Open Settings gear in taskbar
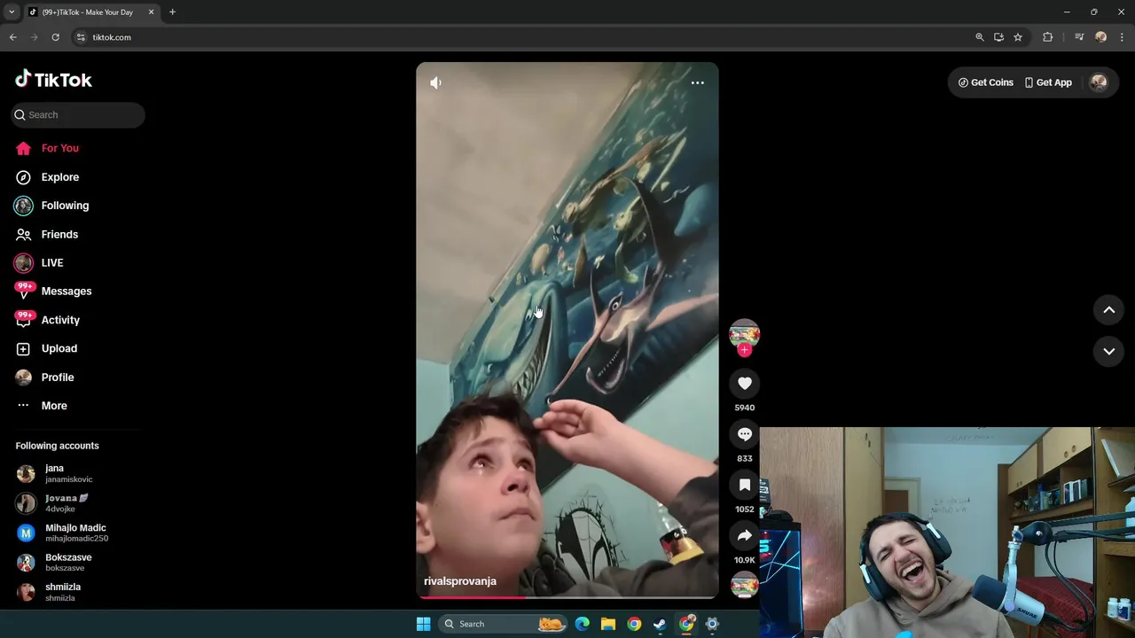This screenshot has width=1135, height=638. coord(712,624)
